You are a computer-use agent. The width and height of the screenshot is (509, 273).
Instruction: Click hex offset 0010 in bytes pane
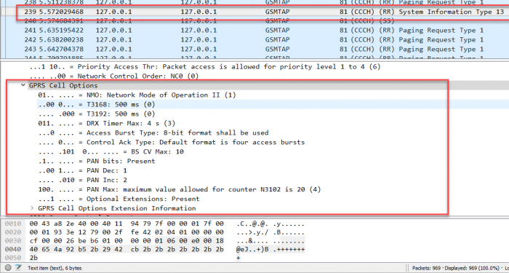coord(13,224)
